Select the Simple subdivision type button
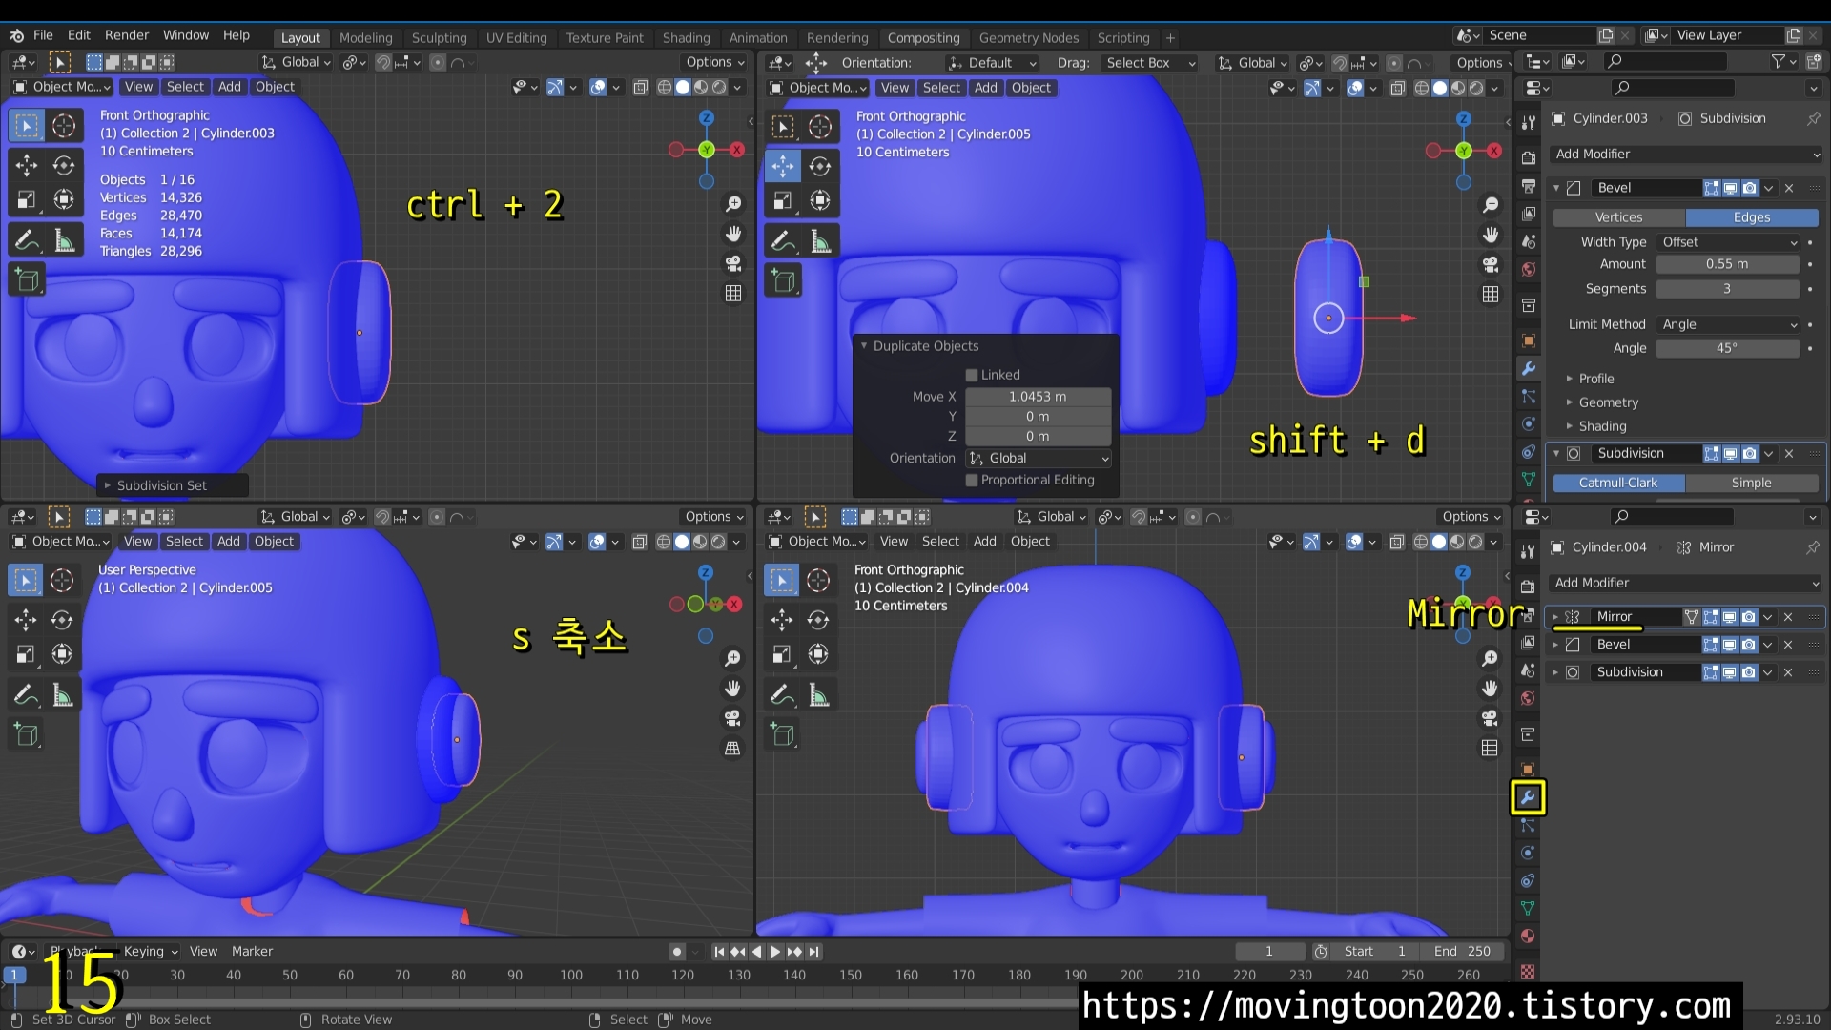The image size is (1831, 1030). [1751, 483]
